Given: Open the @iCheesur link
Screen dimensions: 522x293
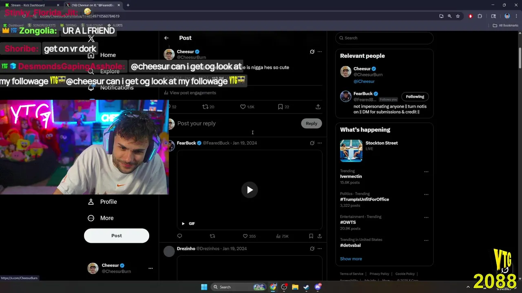Looking at the screenshot, I should tap(364, 81).
